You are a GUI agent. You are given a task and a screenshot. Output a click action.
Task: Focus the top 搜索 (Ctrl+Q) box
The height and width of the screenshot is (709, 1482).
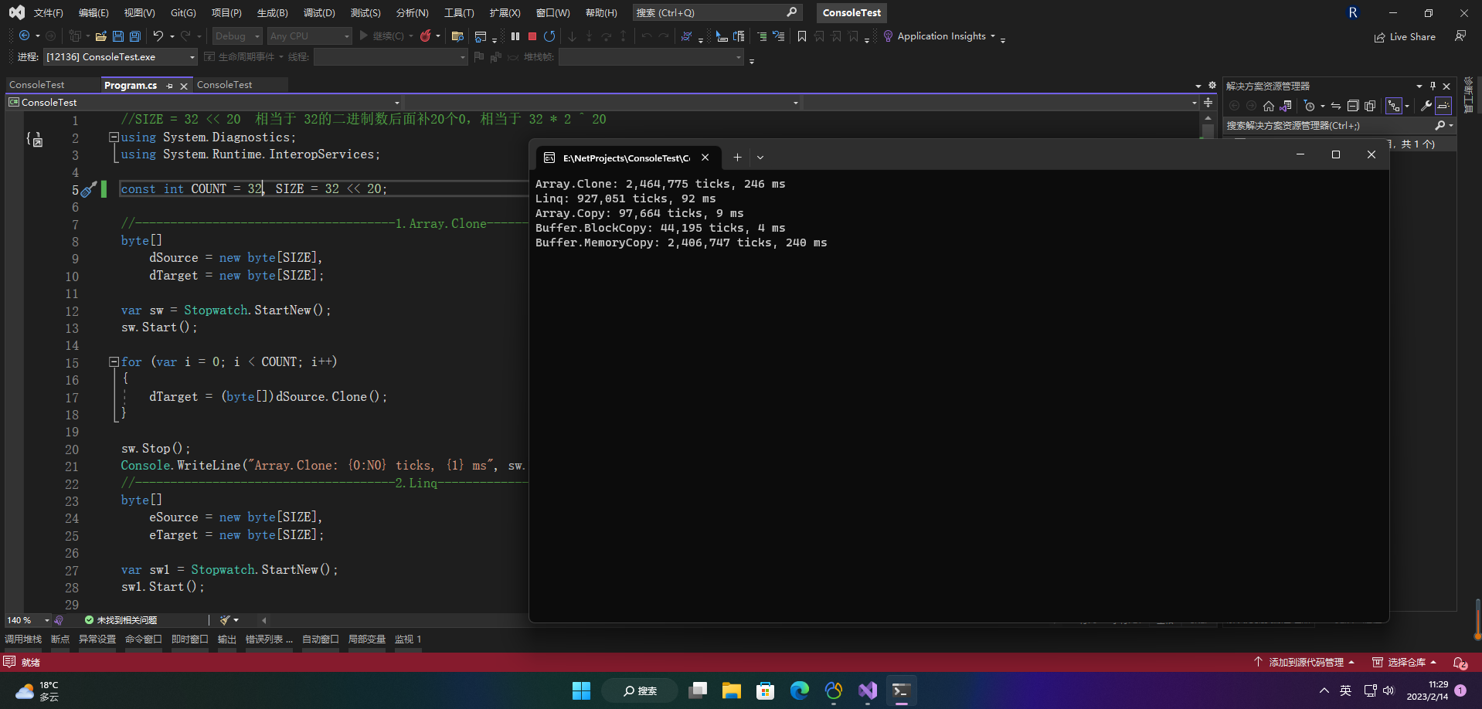pos(717,12)
